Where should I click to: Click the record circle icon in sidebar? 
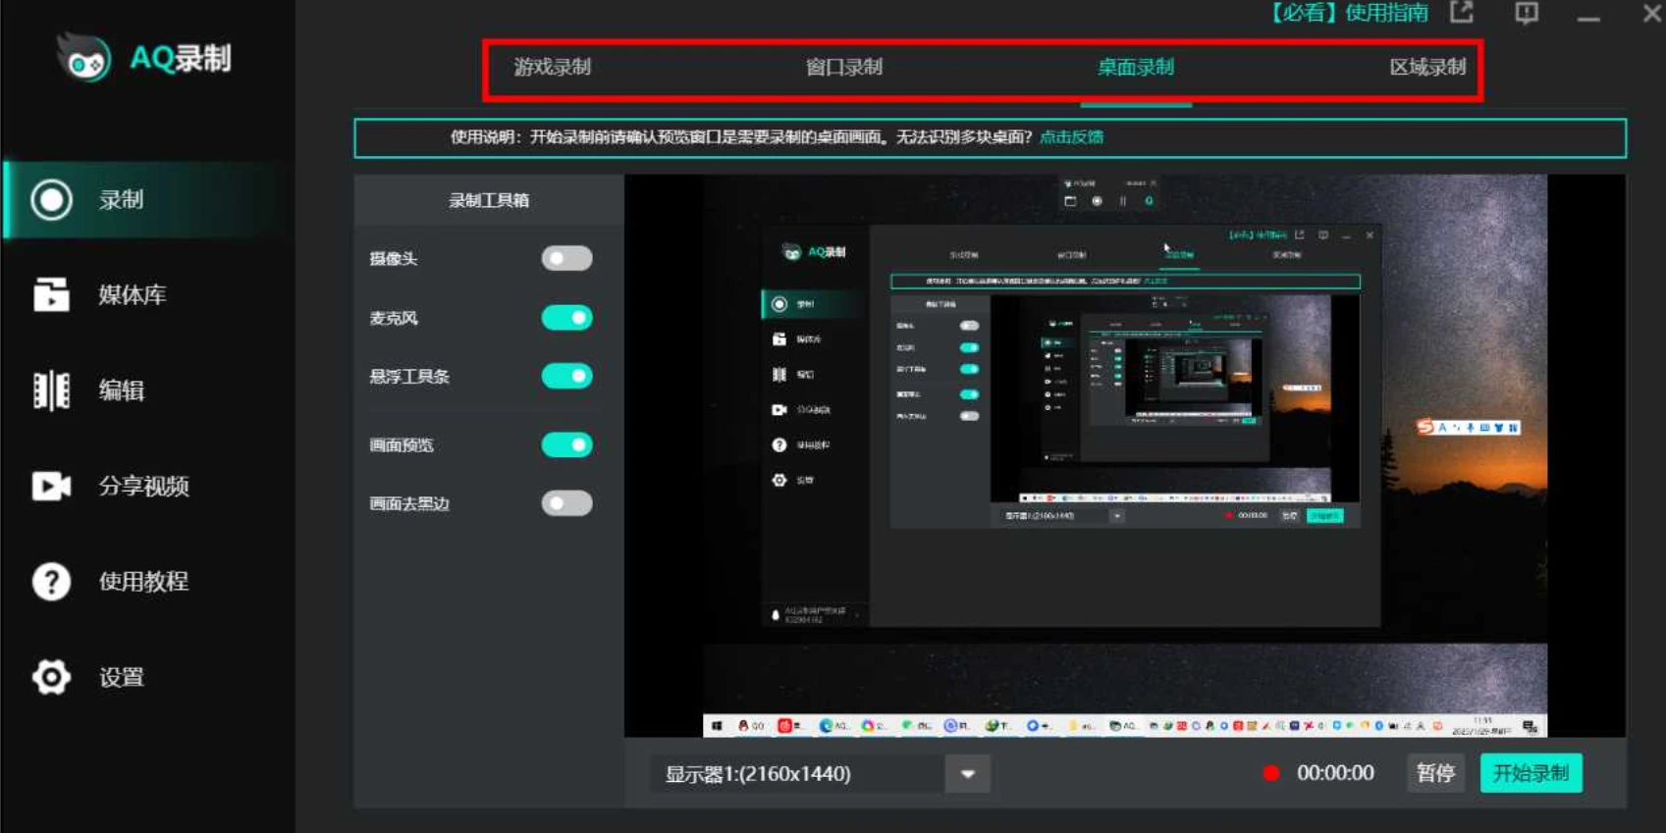point(51,200)
